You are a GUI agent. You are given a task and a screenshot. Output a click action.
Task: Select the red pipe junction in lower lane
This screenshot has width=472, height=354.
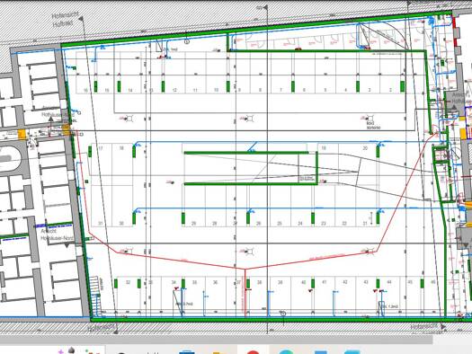(245, 269)
